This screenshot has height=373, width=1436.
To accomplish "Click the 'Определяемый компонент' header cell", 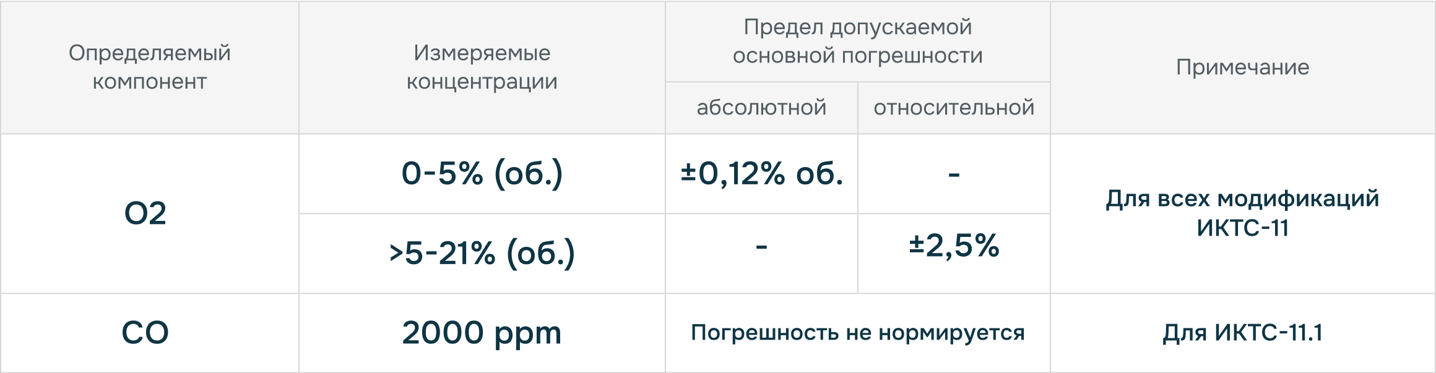I will [x=150, y=67].
